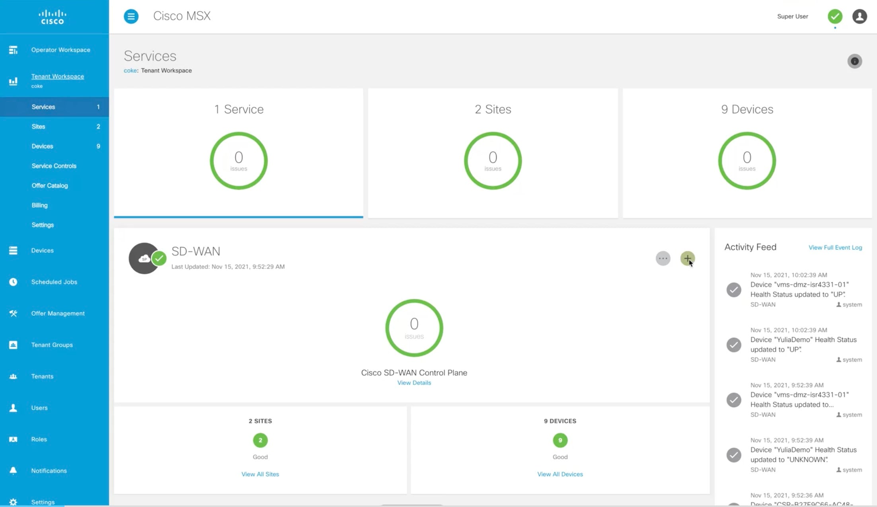The height and width of the screenshot is (507, 877).
Task: Open the user profile avatar
Action: click(859, 16)
